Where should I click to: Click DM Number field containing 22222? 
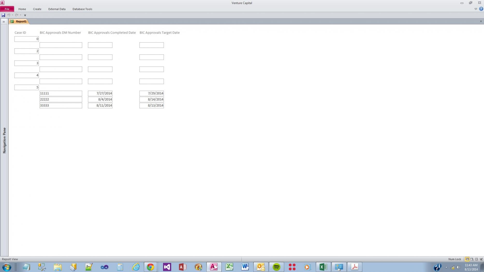[x=61, y=99]
